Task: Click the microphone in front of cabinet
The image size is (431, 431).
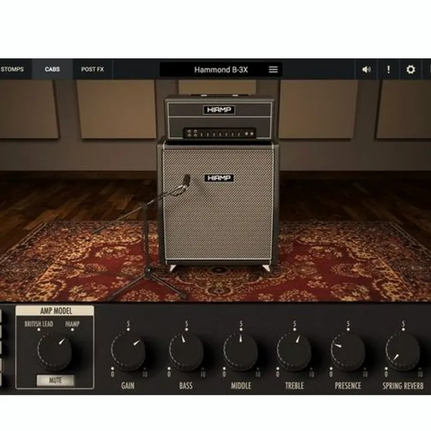Action: click(187, 180)
